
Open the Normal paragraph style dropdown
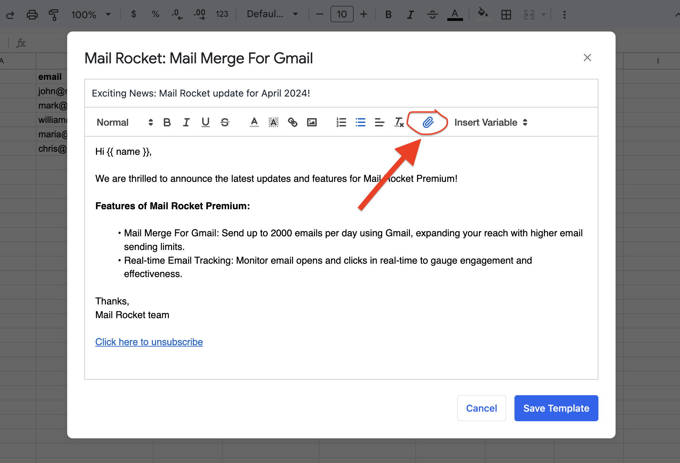click(x=124, y=122)
